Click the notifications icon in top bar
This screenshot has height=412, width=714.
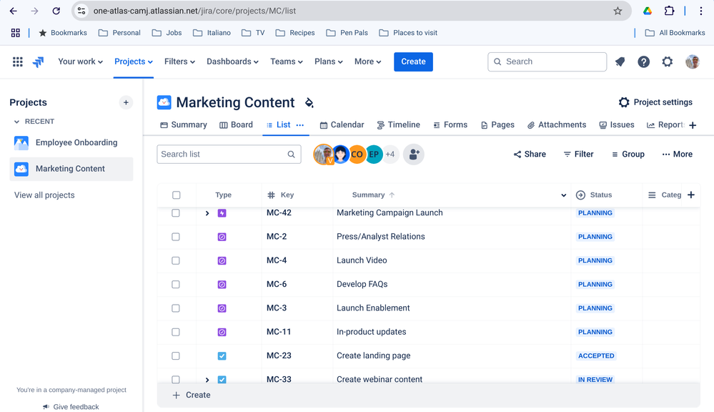tap(620, 62)
